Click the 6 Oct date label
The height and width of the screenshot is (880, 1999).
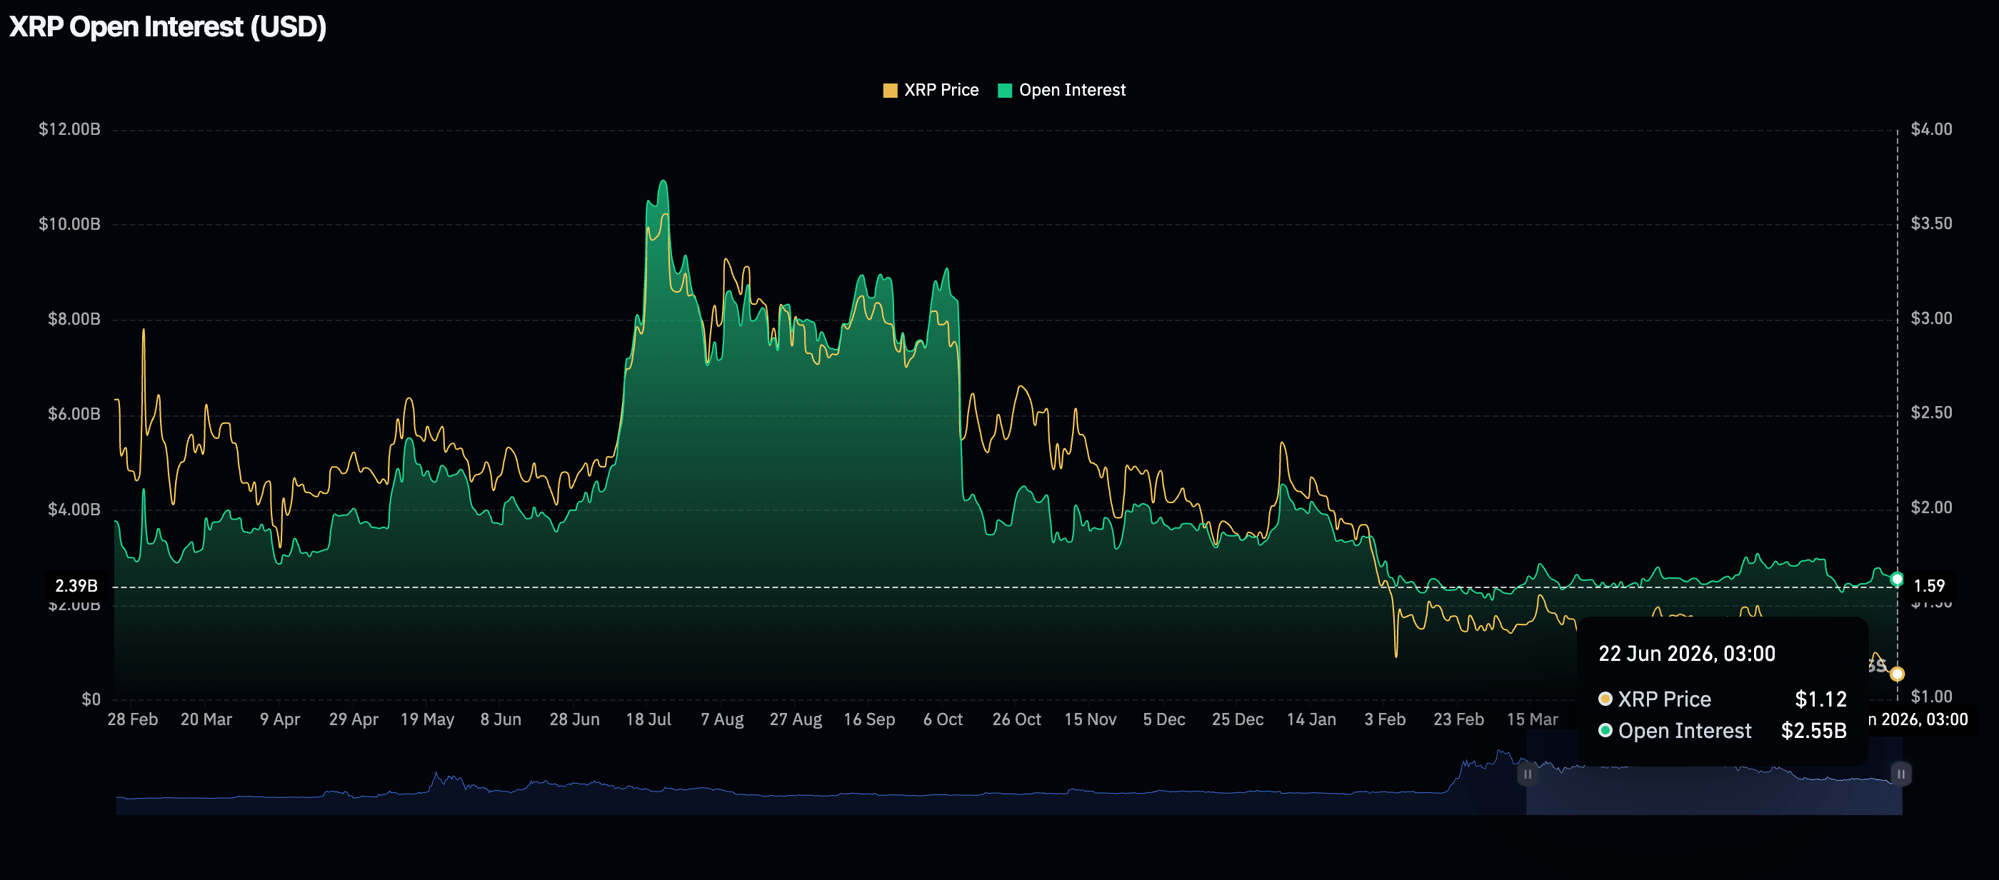[x=943, y=719]
